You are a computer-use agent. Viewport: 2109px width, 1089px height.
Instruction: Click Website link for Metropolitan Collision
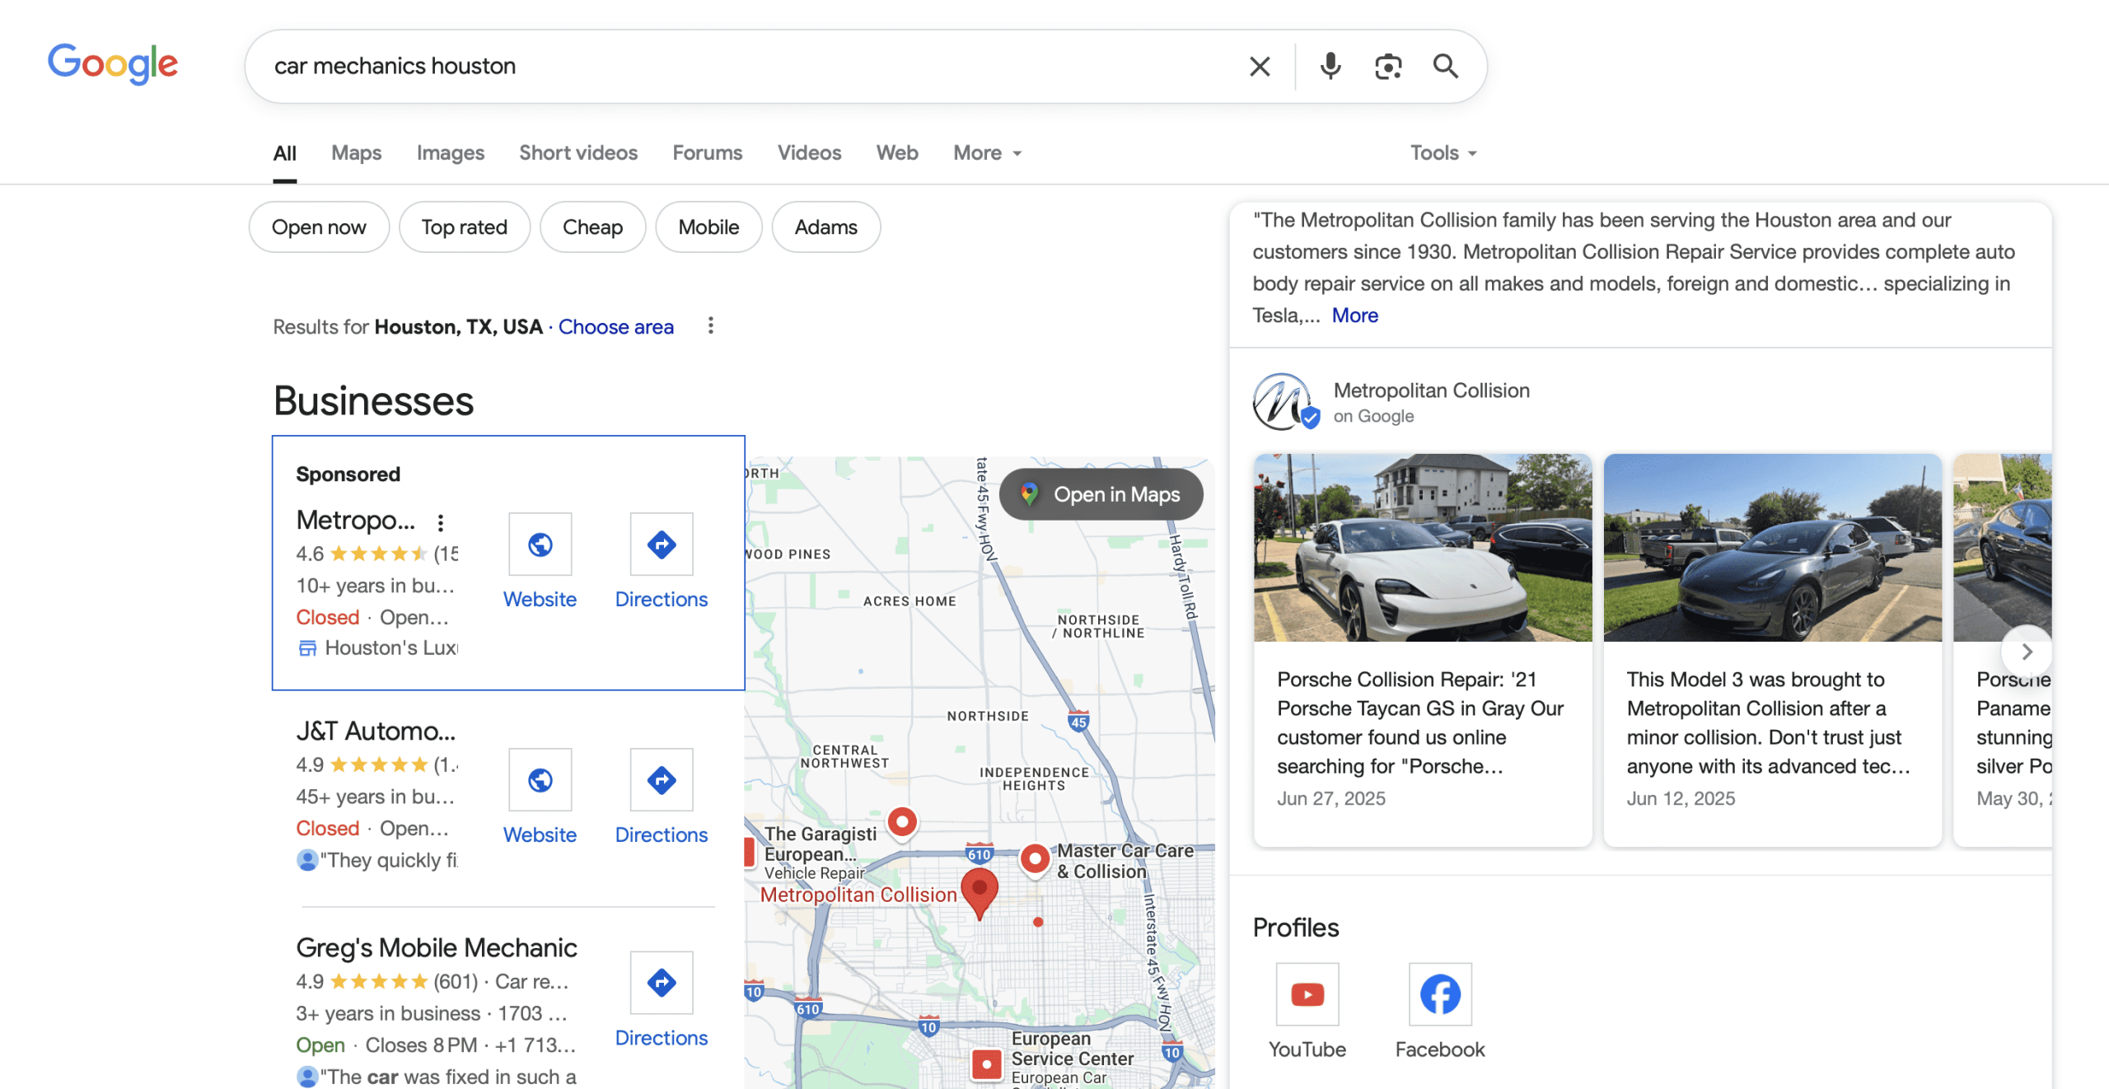540,599
